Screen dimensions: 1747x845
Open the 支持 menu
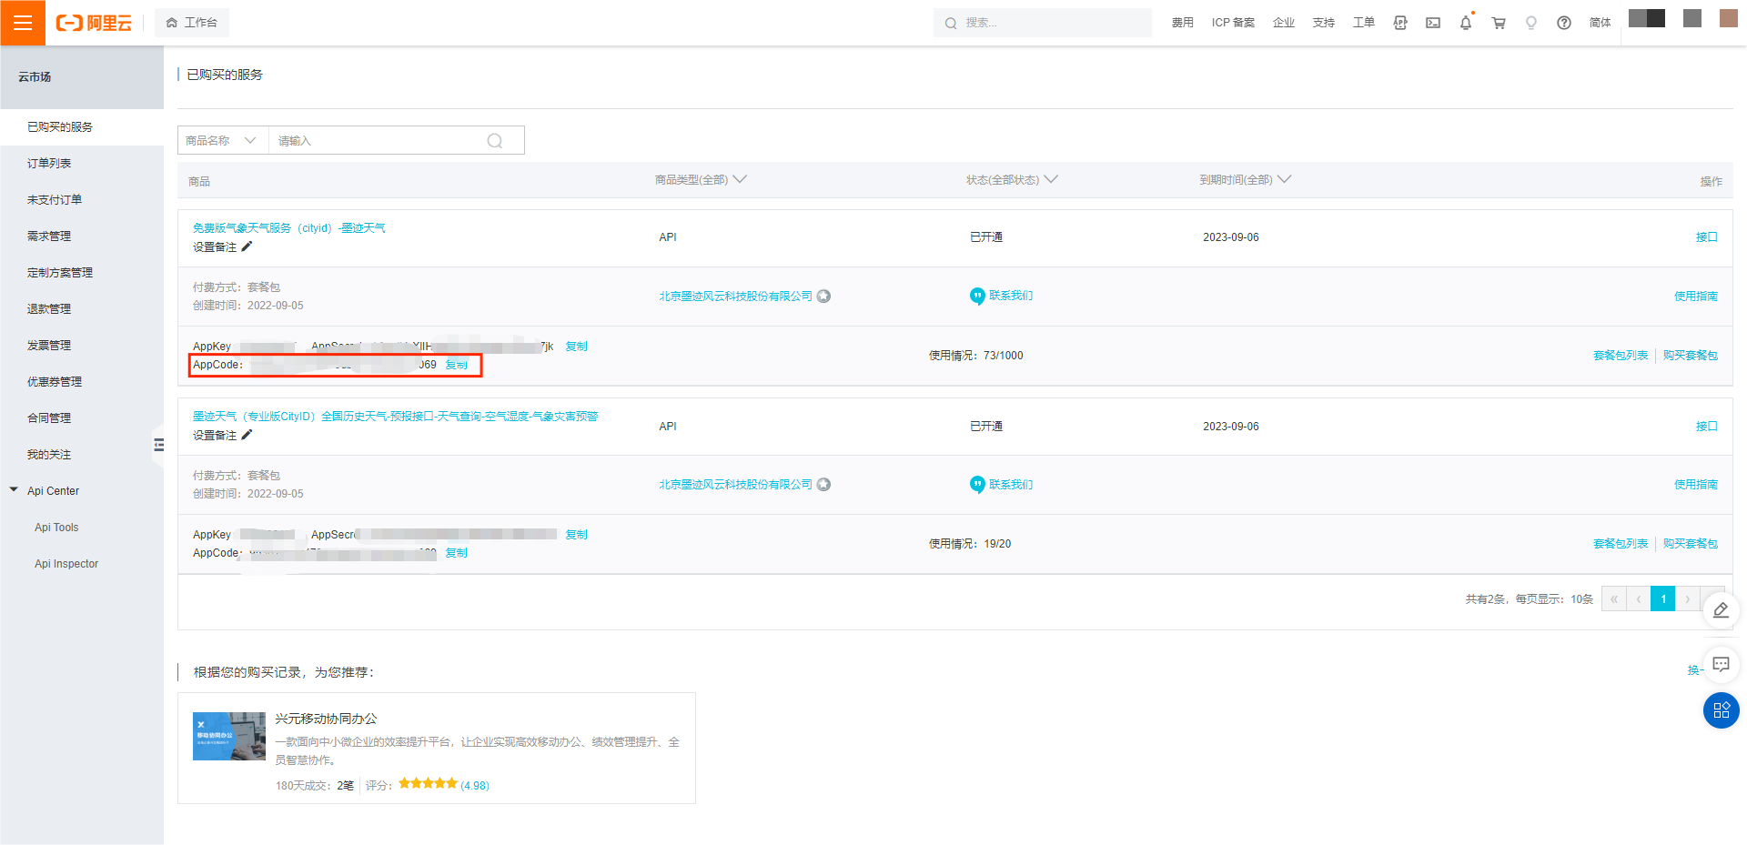coord(1324,23)
